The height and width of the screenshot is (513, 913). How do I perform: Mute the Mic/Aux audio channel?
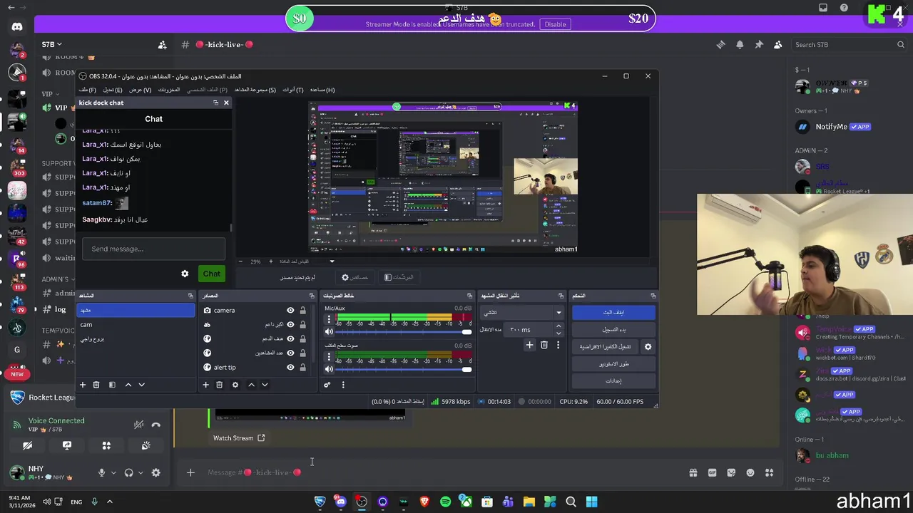pyautogui.click(x=329, y=332)
